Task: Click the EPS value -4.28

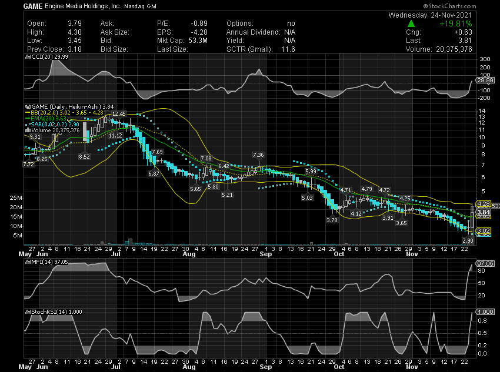Action: coord(199,32)
